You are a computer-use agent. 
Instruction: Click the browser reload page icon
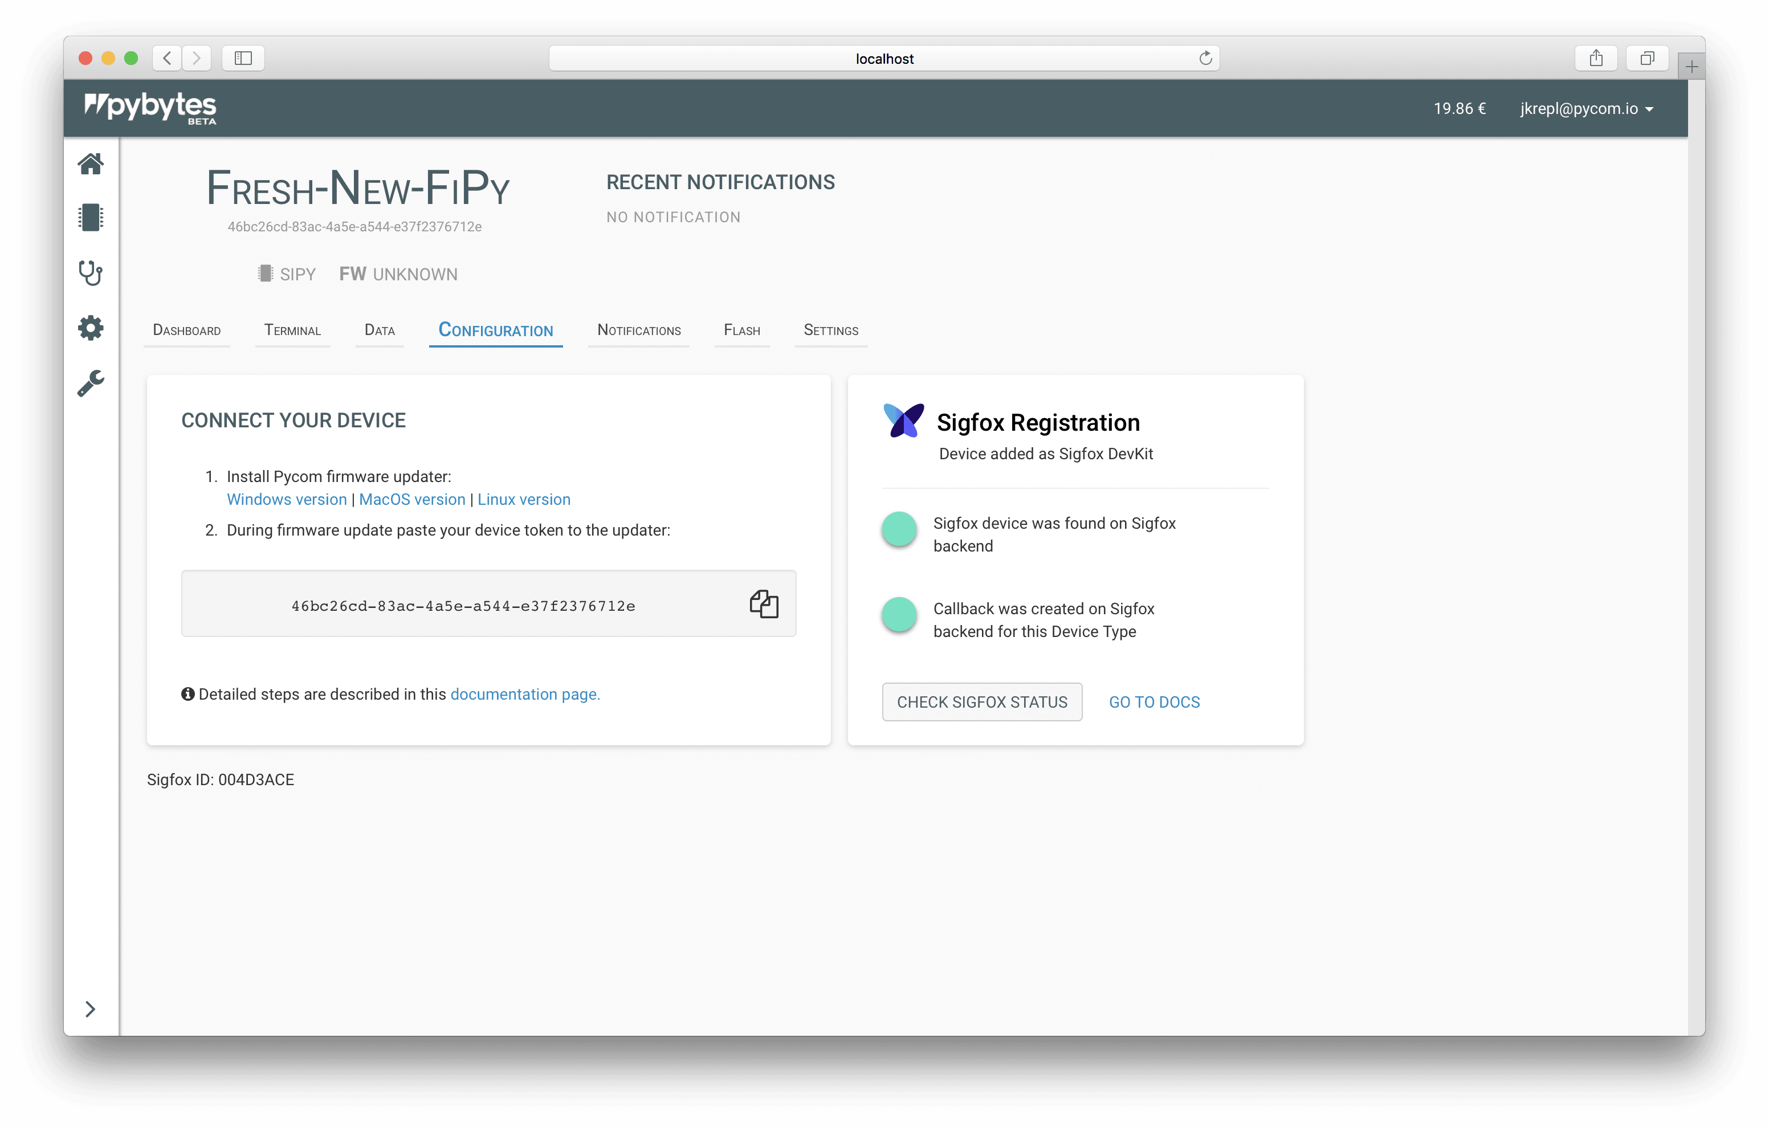[1205, 58]
